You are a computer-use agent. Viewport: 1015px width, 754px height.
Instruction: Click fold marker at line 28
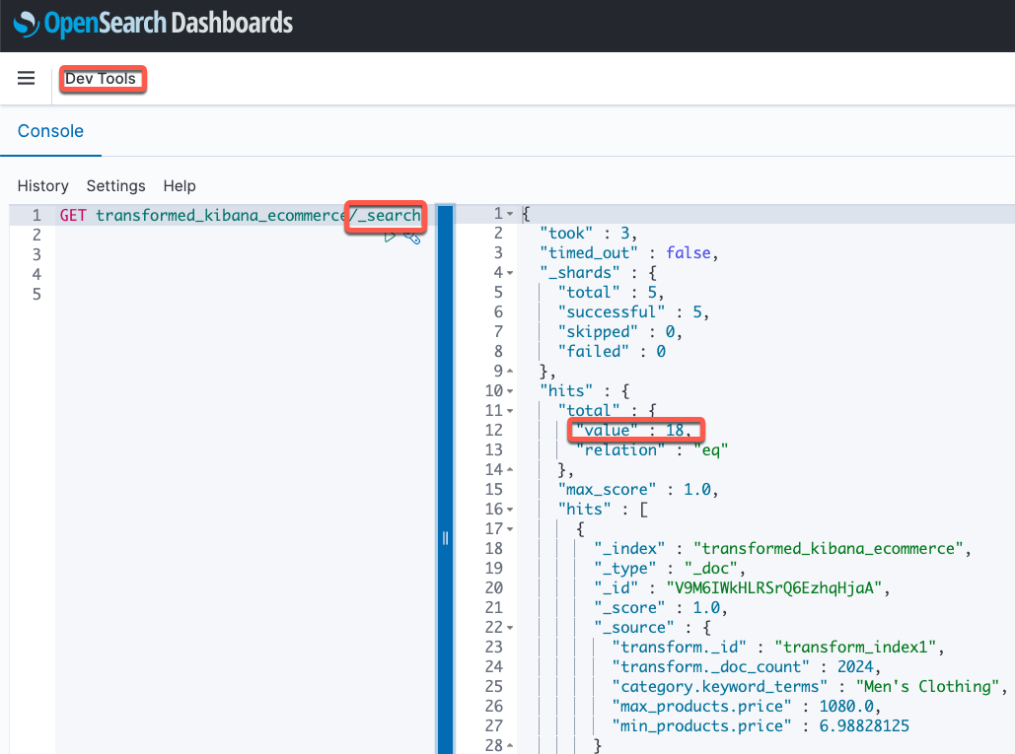(x=510, y=746)
